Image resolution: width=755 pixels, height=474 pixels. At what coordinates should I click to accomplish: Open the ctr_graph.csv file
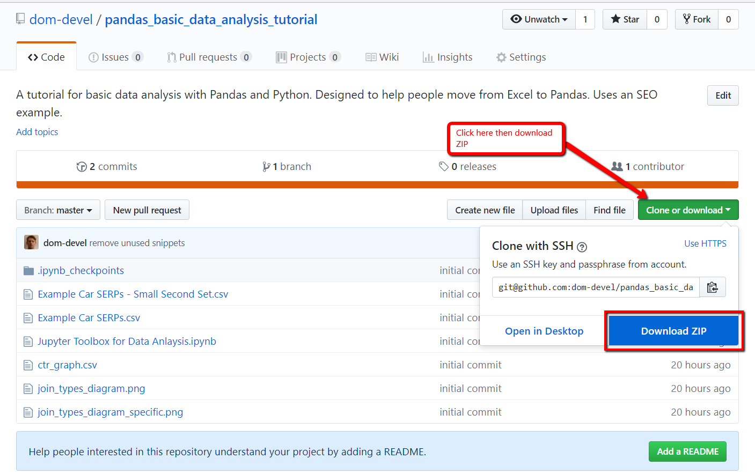click(68, 365)
